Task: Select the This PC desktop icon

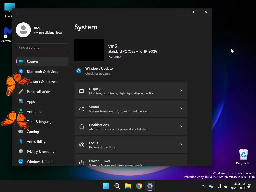Action: tap(8, 10)
